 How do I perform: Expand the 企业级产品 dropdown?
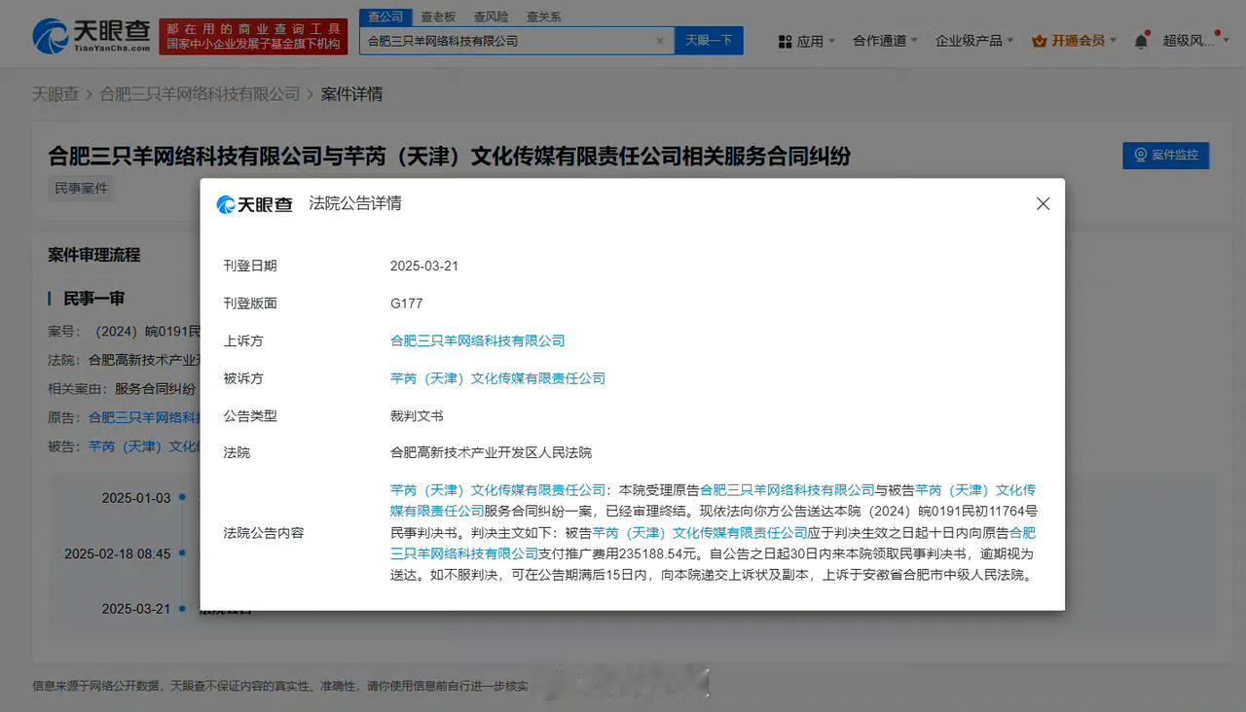pos(974,41)
